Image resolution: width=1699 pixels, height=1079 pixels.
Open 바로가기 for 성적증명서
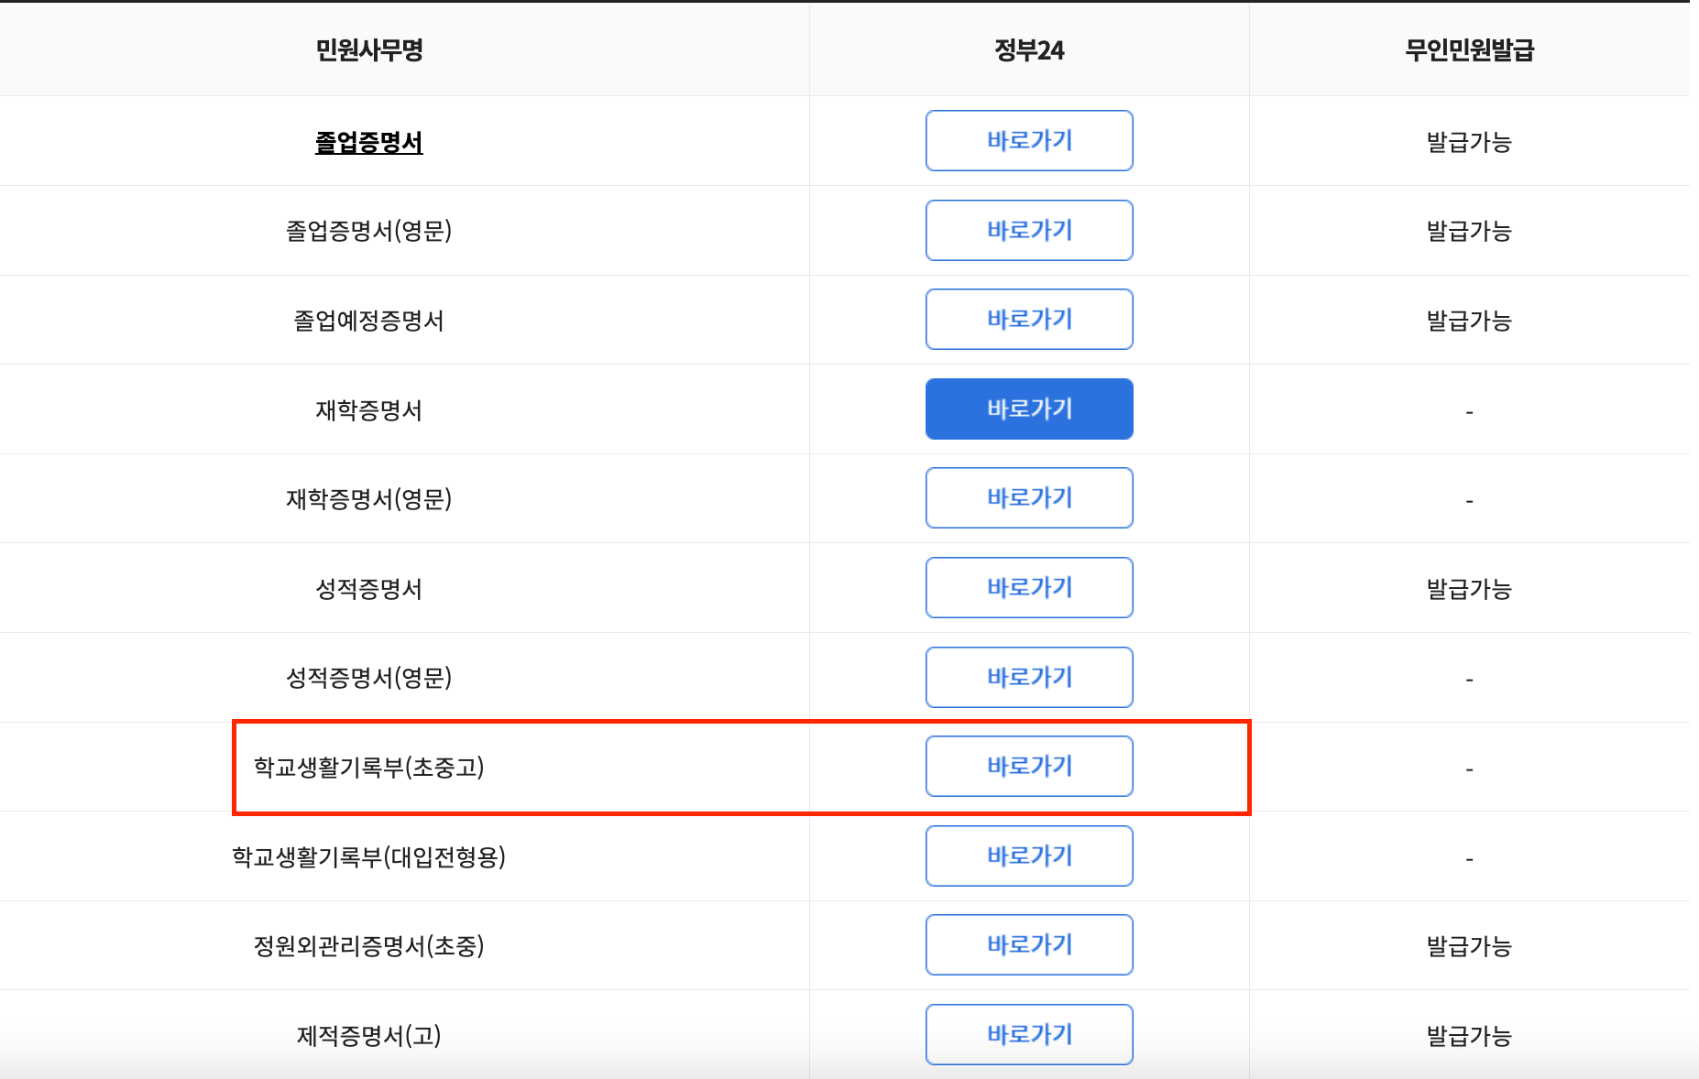coord(1029,587)
